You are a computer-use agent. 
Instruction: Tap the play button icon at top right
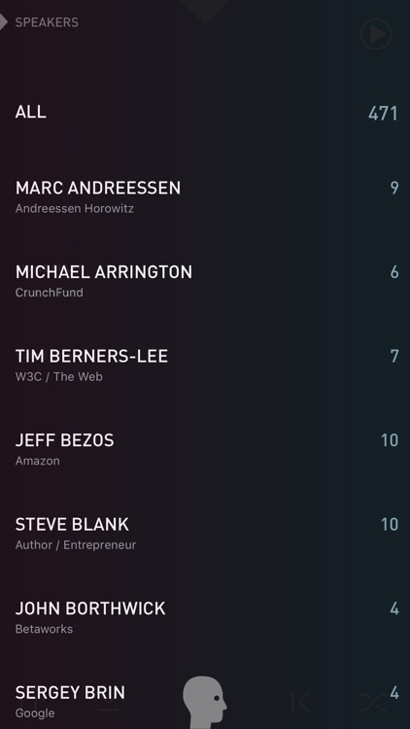tap(376, 34)
